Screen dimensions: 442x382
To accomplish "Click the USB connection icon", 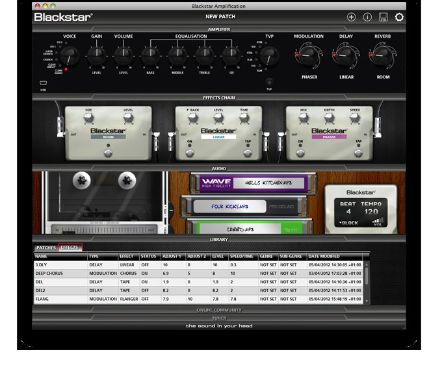I will pyautogui.click(x=43, y=83).
